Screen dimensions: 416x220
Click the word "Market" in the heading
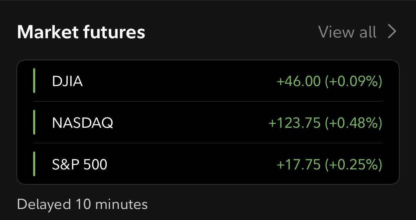(47, 32)
